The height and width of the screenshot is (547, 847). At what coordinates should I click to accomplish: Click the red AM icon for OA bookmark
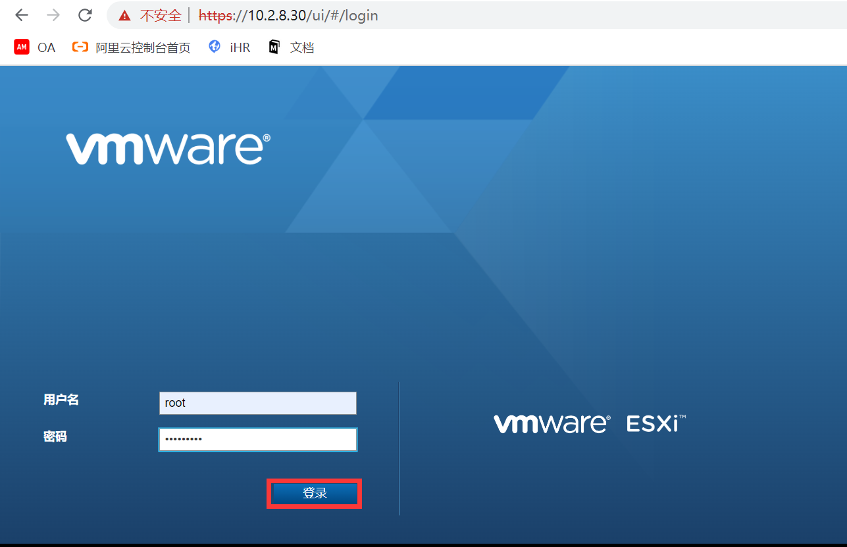(22, 47)
